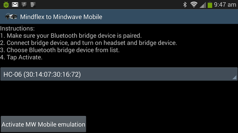The image size is (238, 133).
Task: Tap the Wi-Fi signal icon
Action: pyautogui.click(x=194, y=4)
